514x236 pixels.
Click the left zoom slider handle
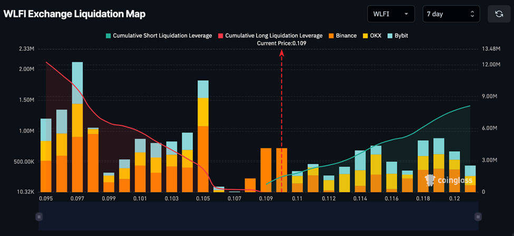[38, 217]
